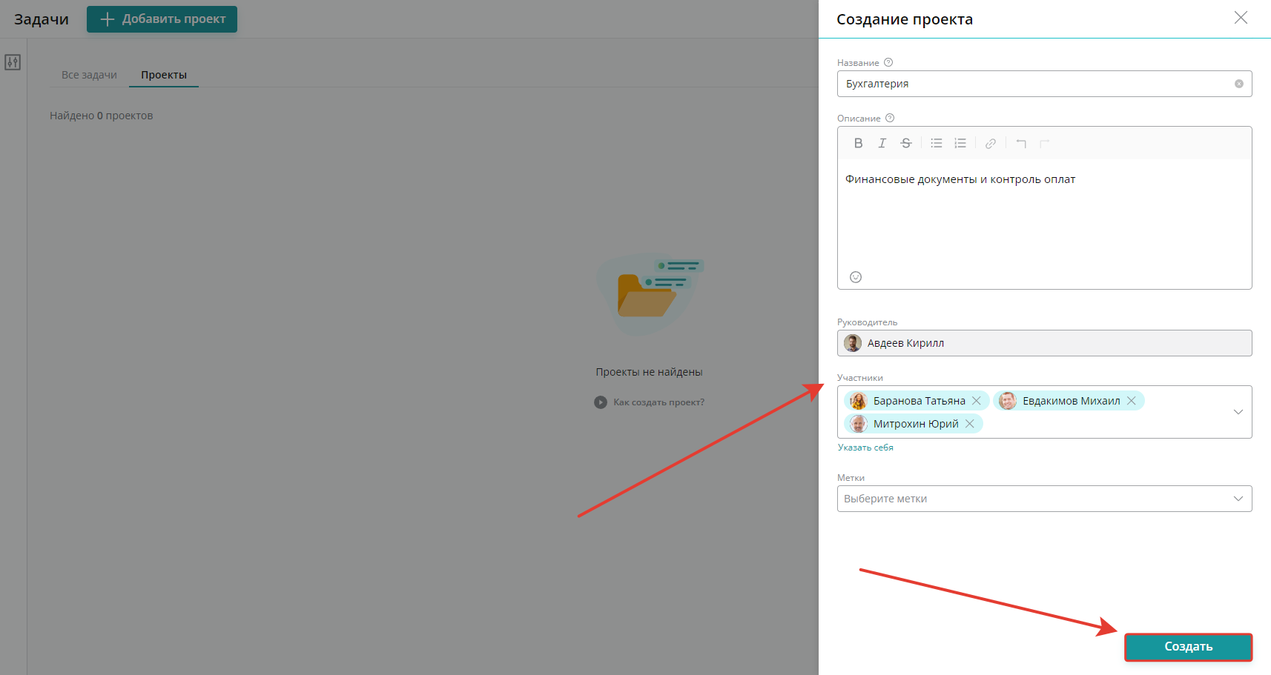Click the Указать себя link

pos(865,448)
